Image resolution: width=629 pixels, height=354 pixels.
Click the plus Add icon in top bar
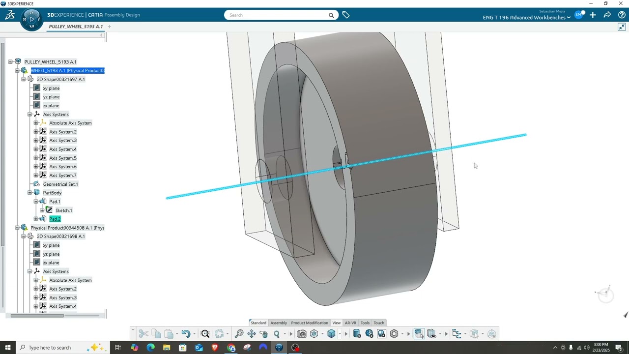pyautogui.click(x=593, y=15)
